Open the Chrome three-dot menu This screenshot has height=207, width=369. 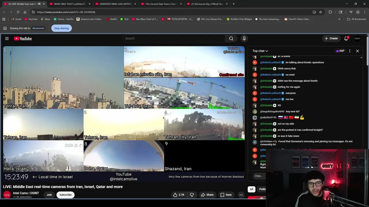[x=365, y=12]
